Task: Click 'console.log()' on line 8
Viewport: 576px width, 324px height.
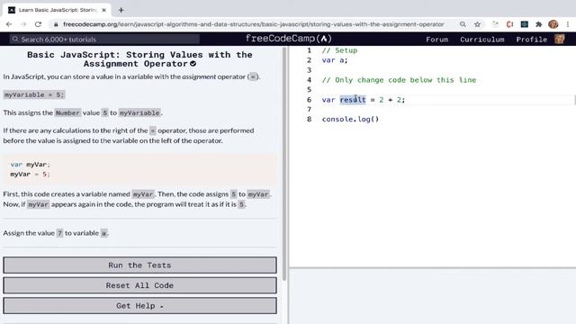Action: (x=350, y=119)
